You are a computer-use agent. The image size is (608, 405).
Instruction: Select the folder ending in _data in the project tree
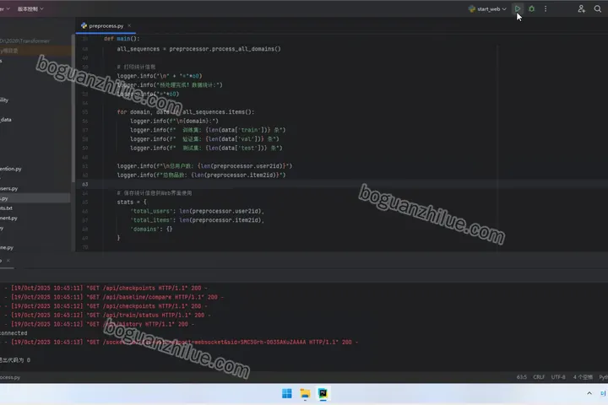coord(6,119)
